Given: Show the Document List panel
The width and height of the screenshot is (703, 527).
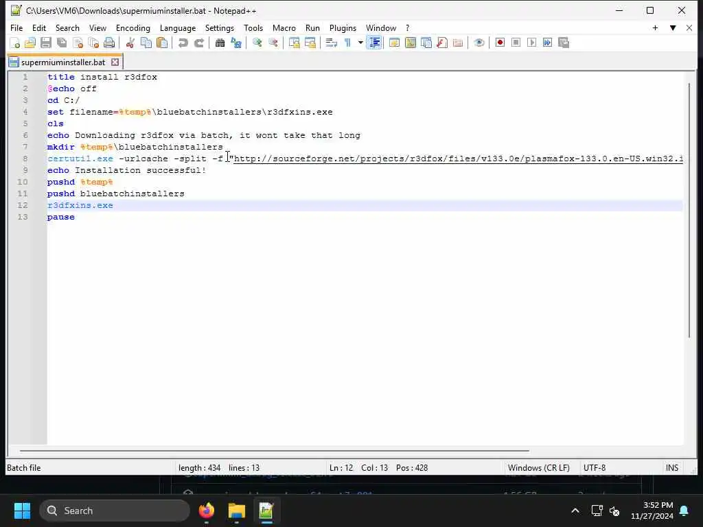Looking at the screenshot, I should tap(426, 43).
